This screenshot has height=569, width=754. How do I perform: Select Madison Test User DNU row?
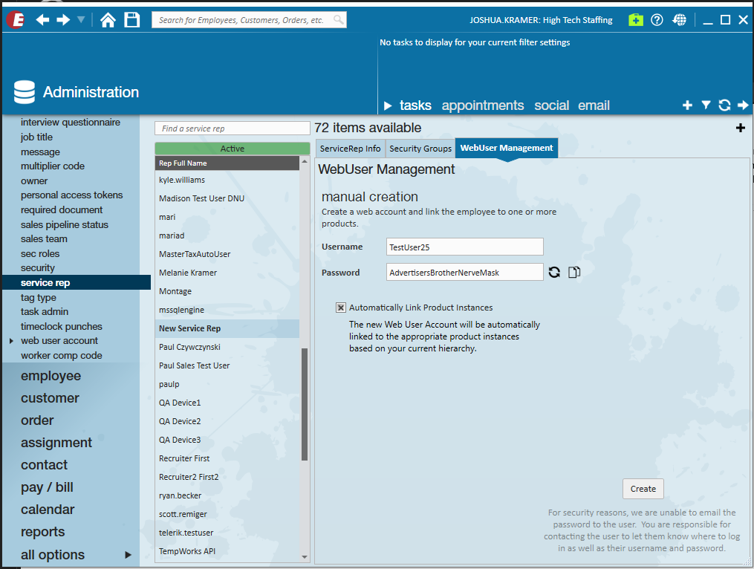227,198
